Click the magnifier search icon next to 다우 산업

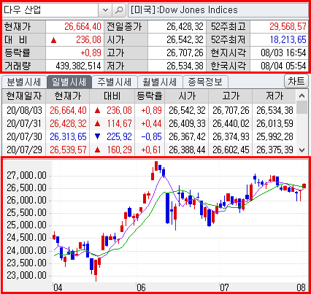[x=119, y=10]
